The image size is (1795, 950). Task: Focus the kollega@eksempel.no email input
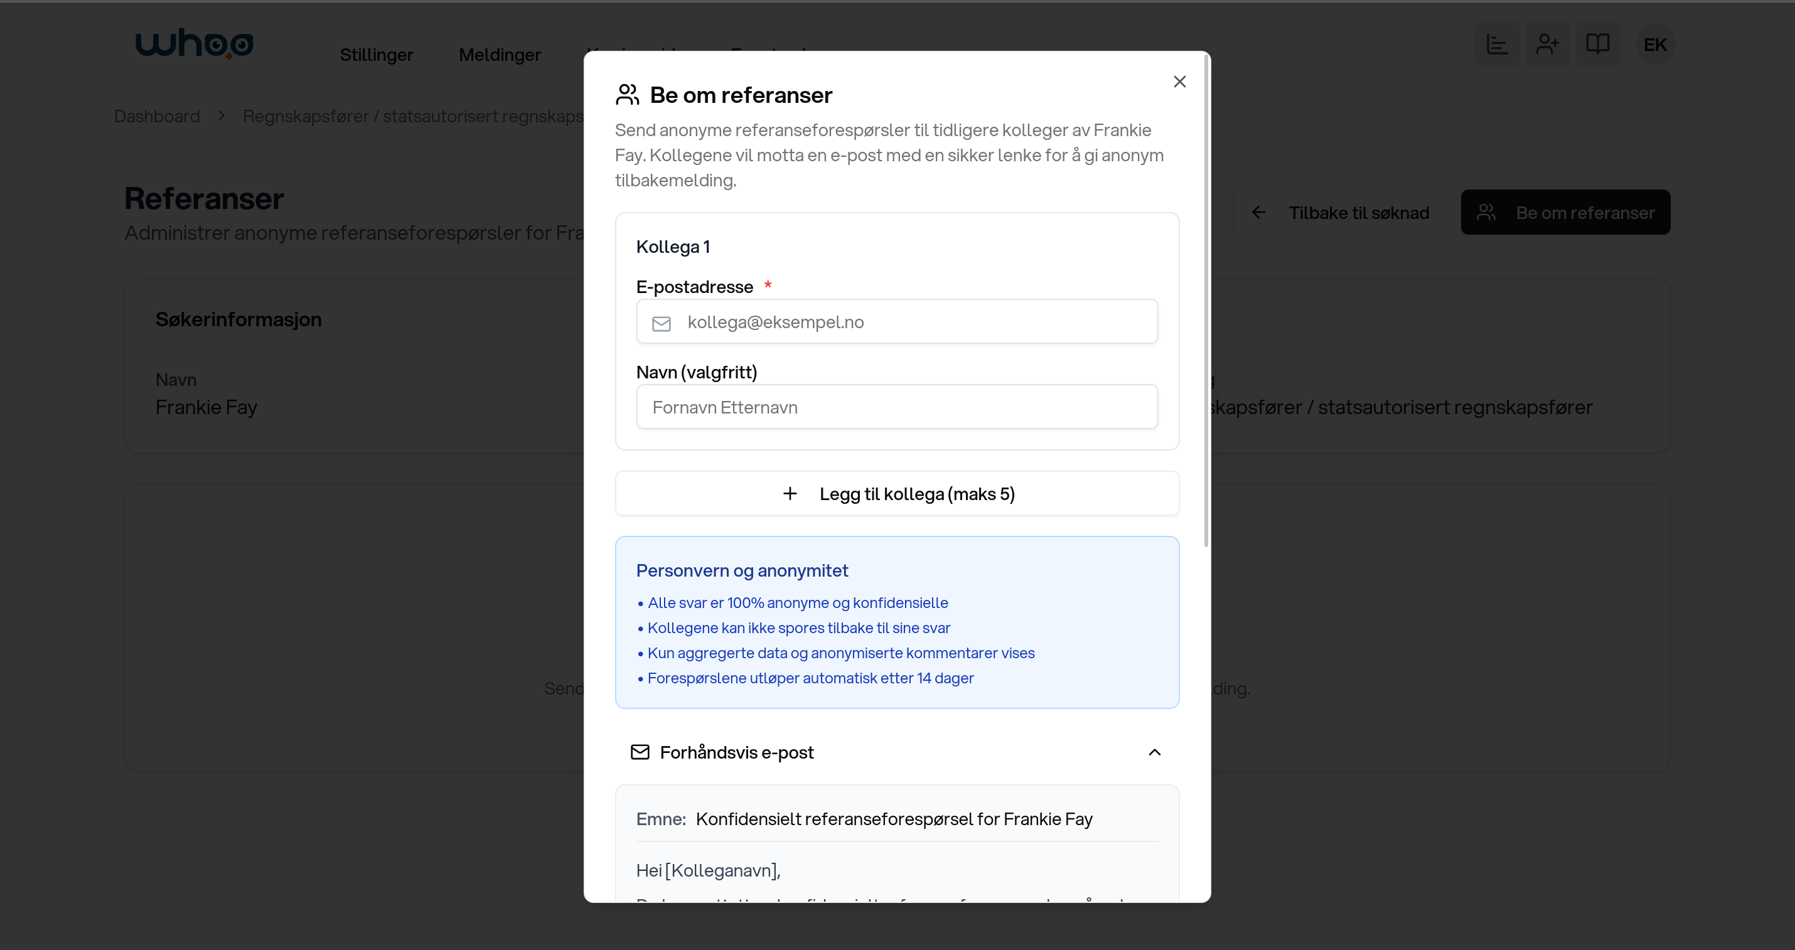(x=897, y=322)
